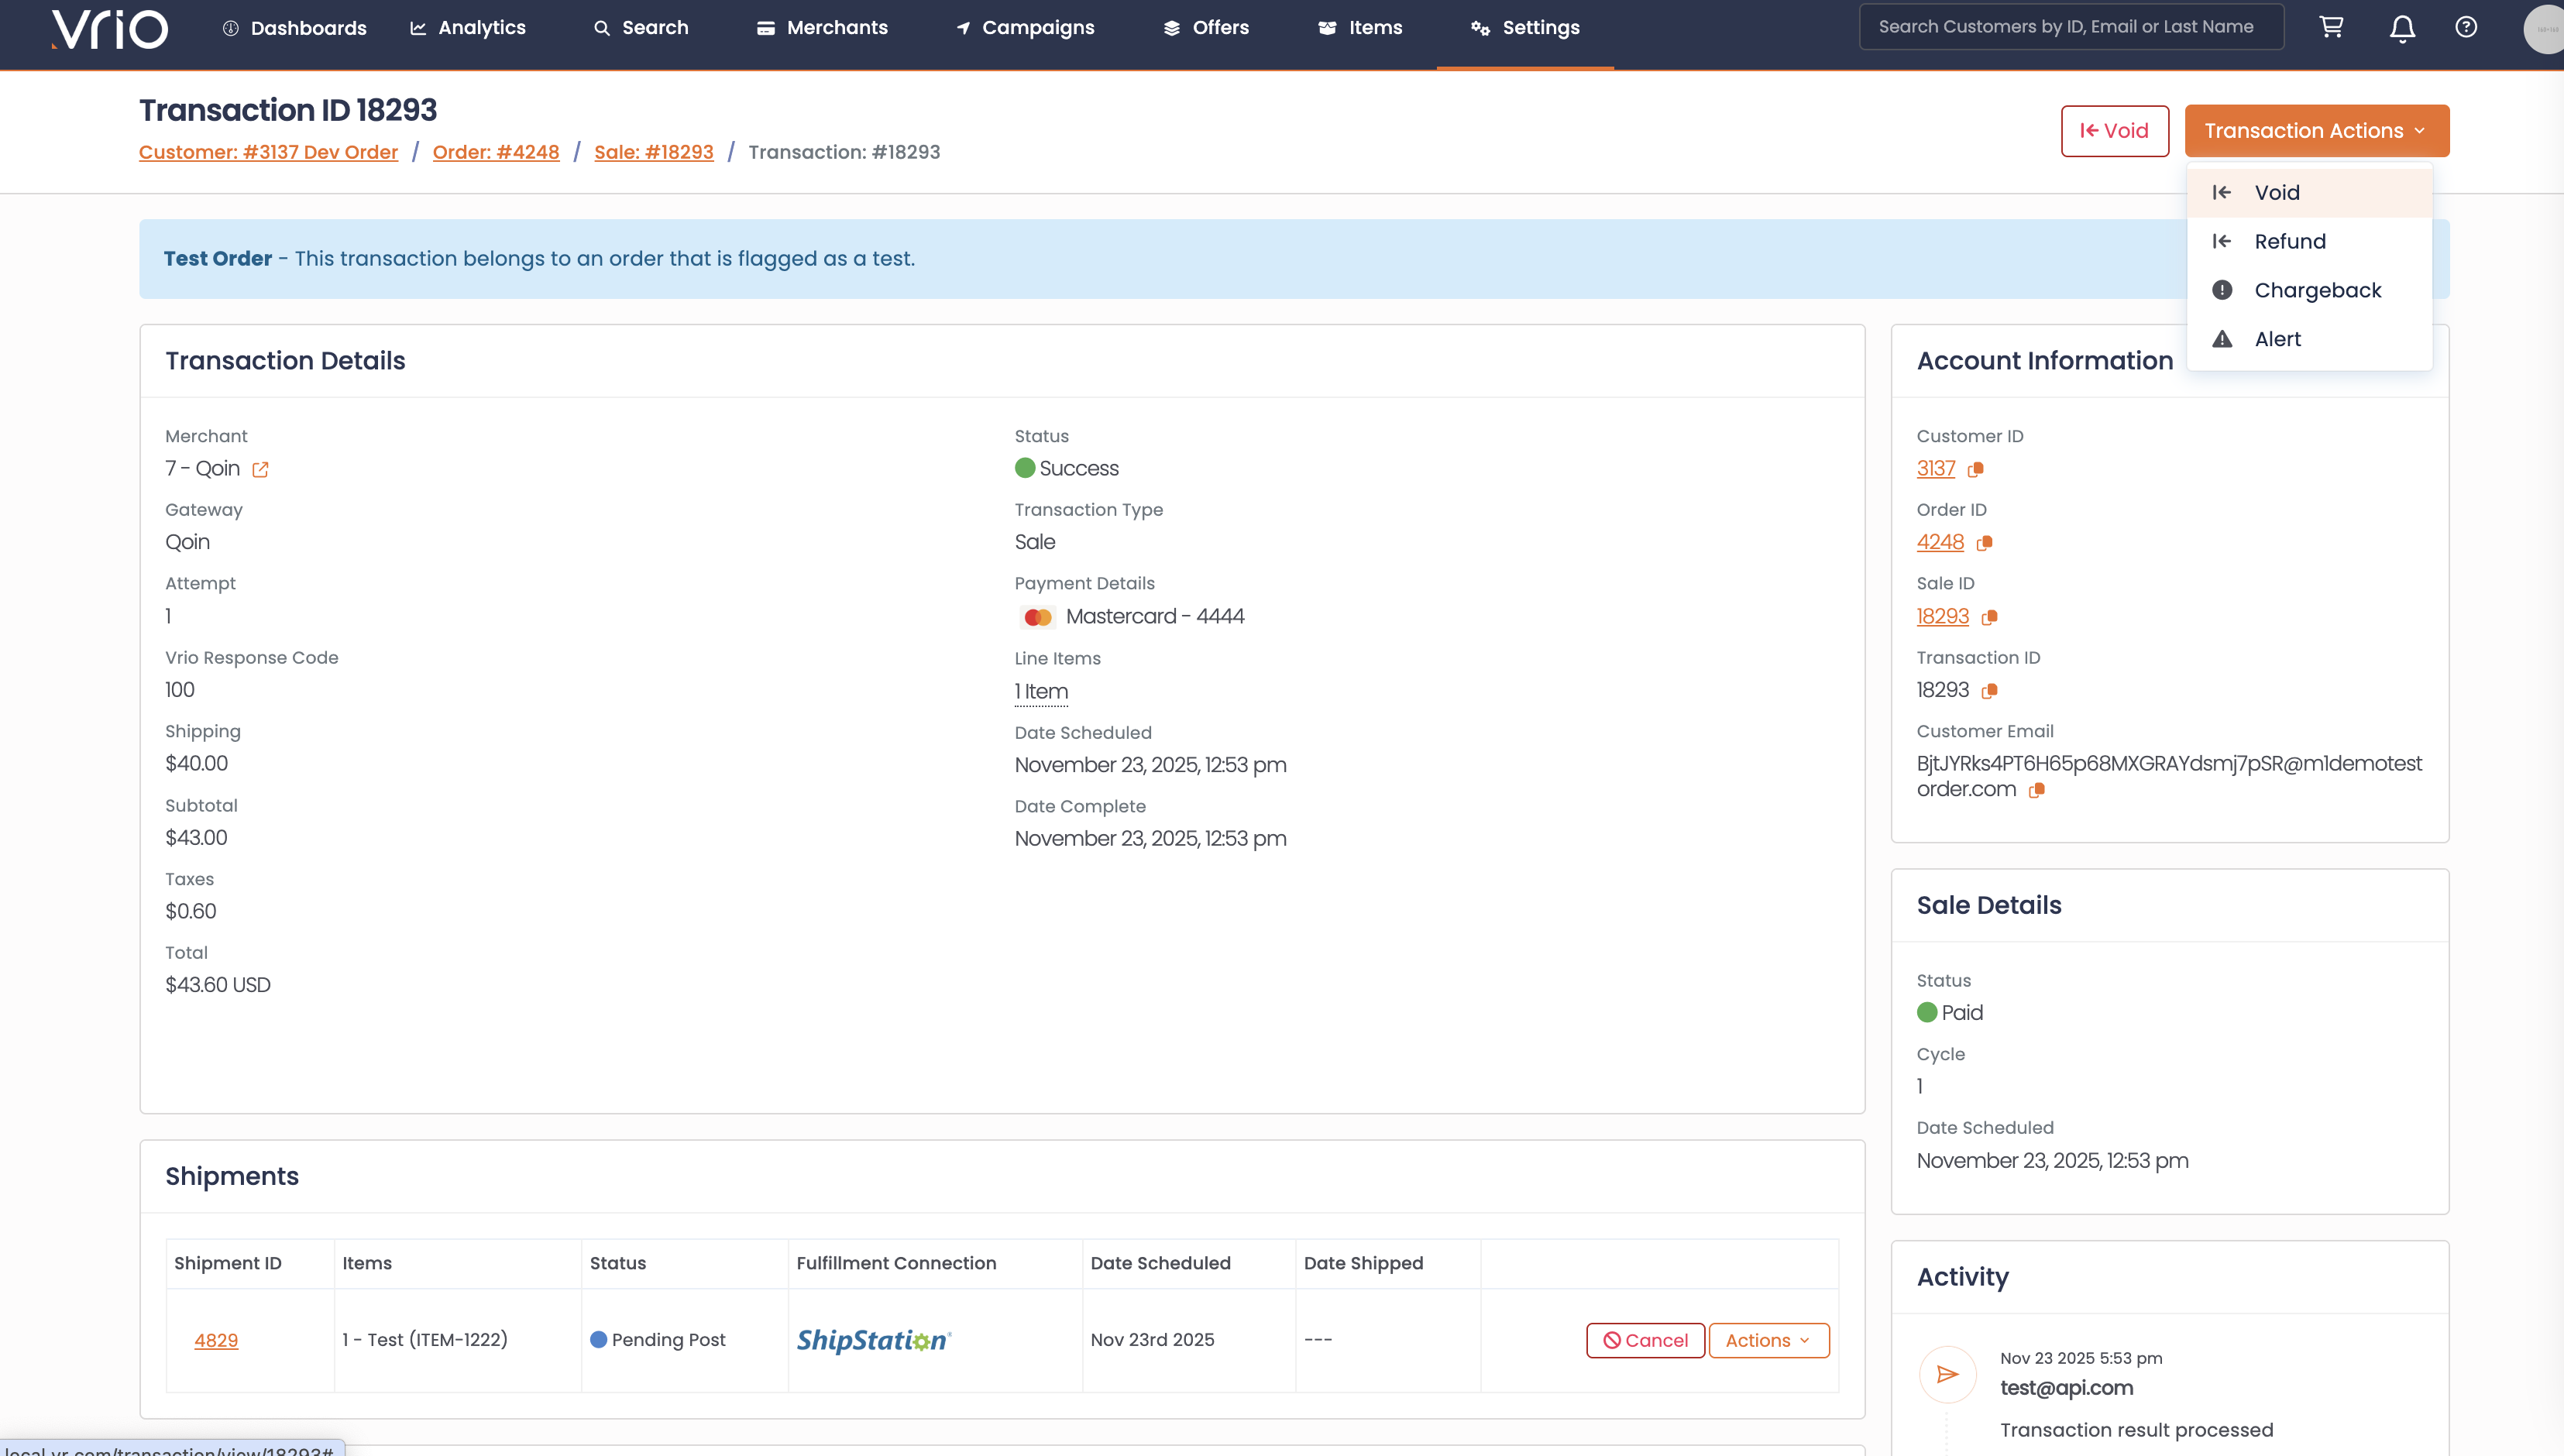Choose Chargeback in the dropdown menu
2564x1456 pixels.
(x=2317, y=290)
